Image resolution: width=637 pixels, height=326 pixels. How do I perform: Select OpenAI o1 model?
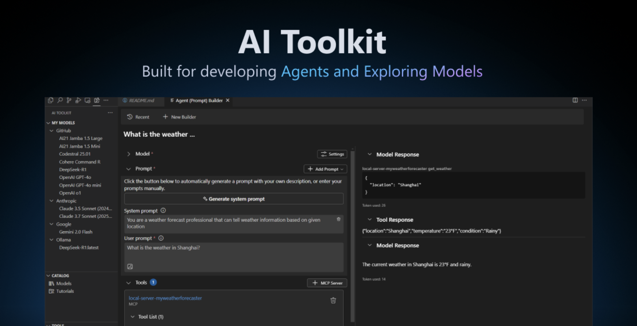point(70,193)
